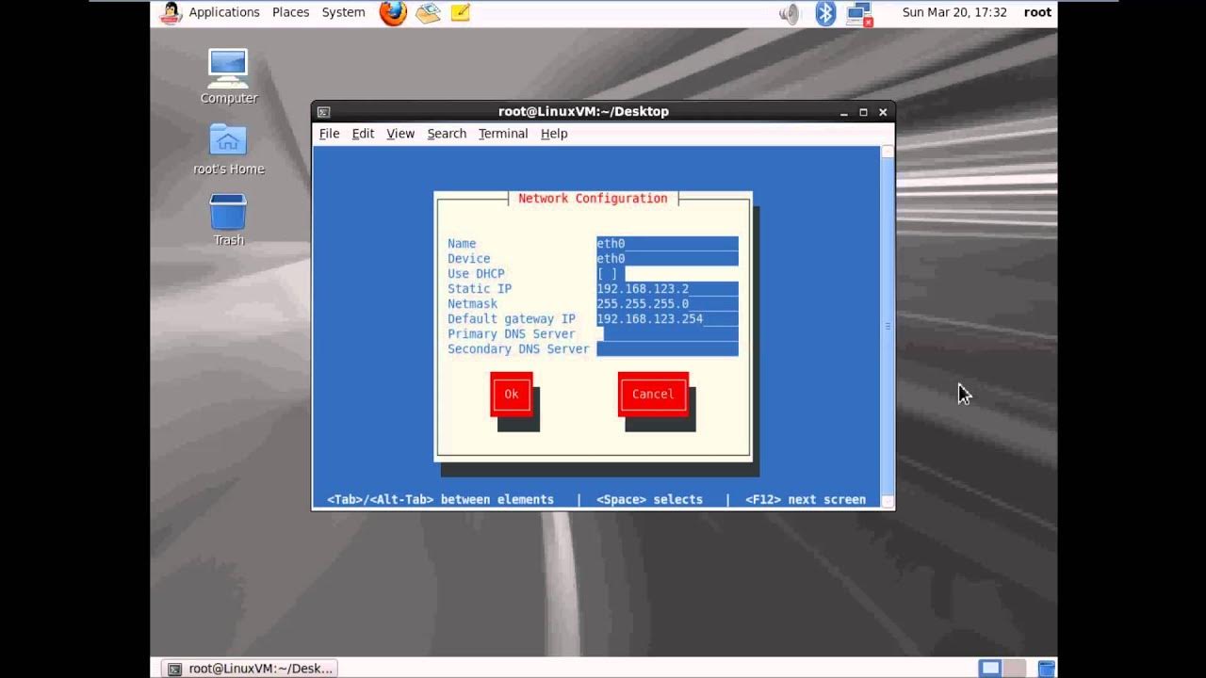Click the terminal icon in the window title bar
This screenshot has width=1206, height=678.
[323, 111]
